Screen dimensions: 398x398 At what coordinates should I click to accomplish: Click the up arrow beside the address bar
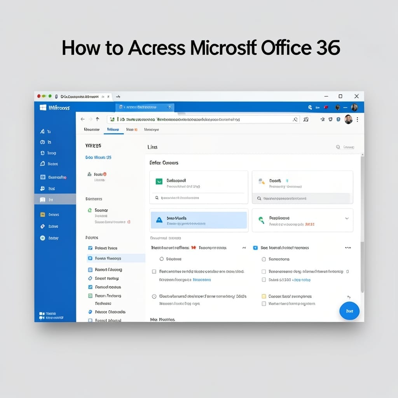98,119
